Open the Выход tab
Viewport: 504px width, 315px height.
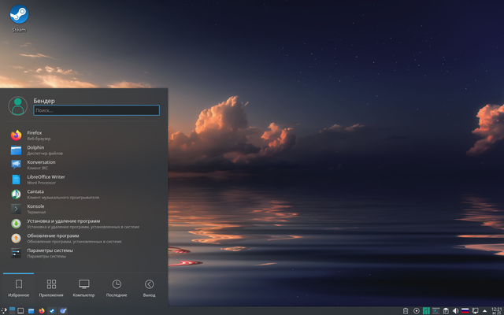tap(149, 288)
